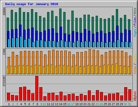Click the Visits legend label
138x107 pixels.
pos(135,58)
